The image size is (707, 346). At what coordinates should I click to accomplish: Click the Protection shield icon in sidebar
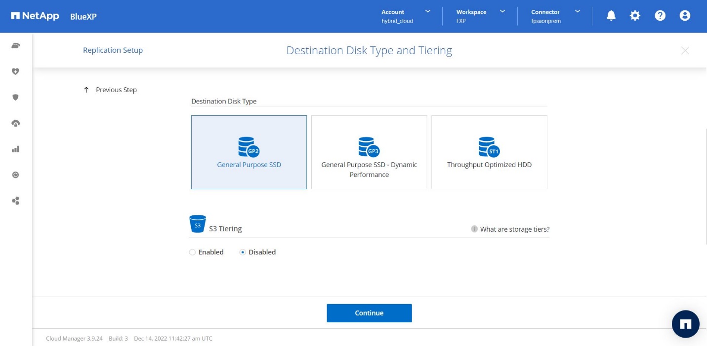[x=16, y=97]
